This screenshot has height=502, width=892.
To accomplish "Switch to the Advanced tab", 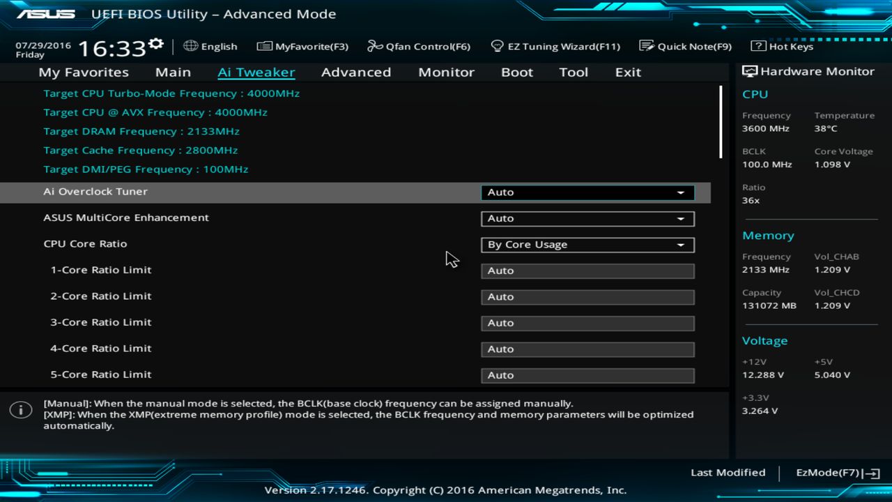I will click(356, 72).
